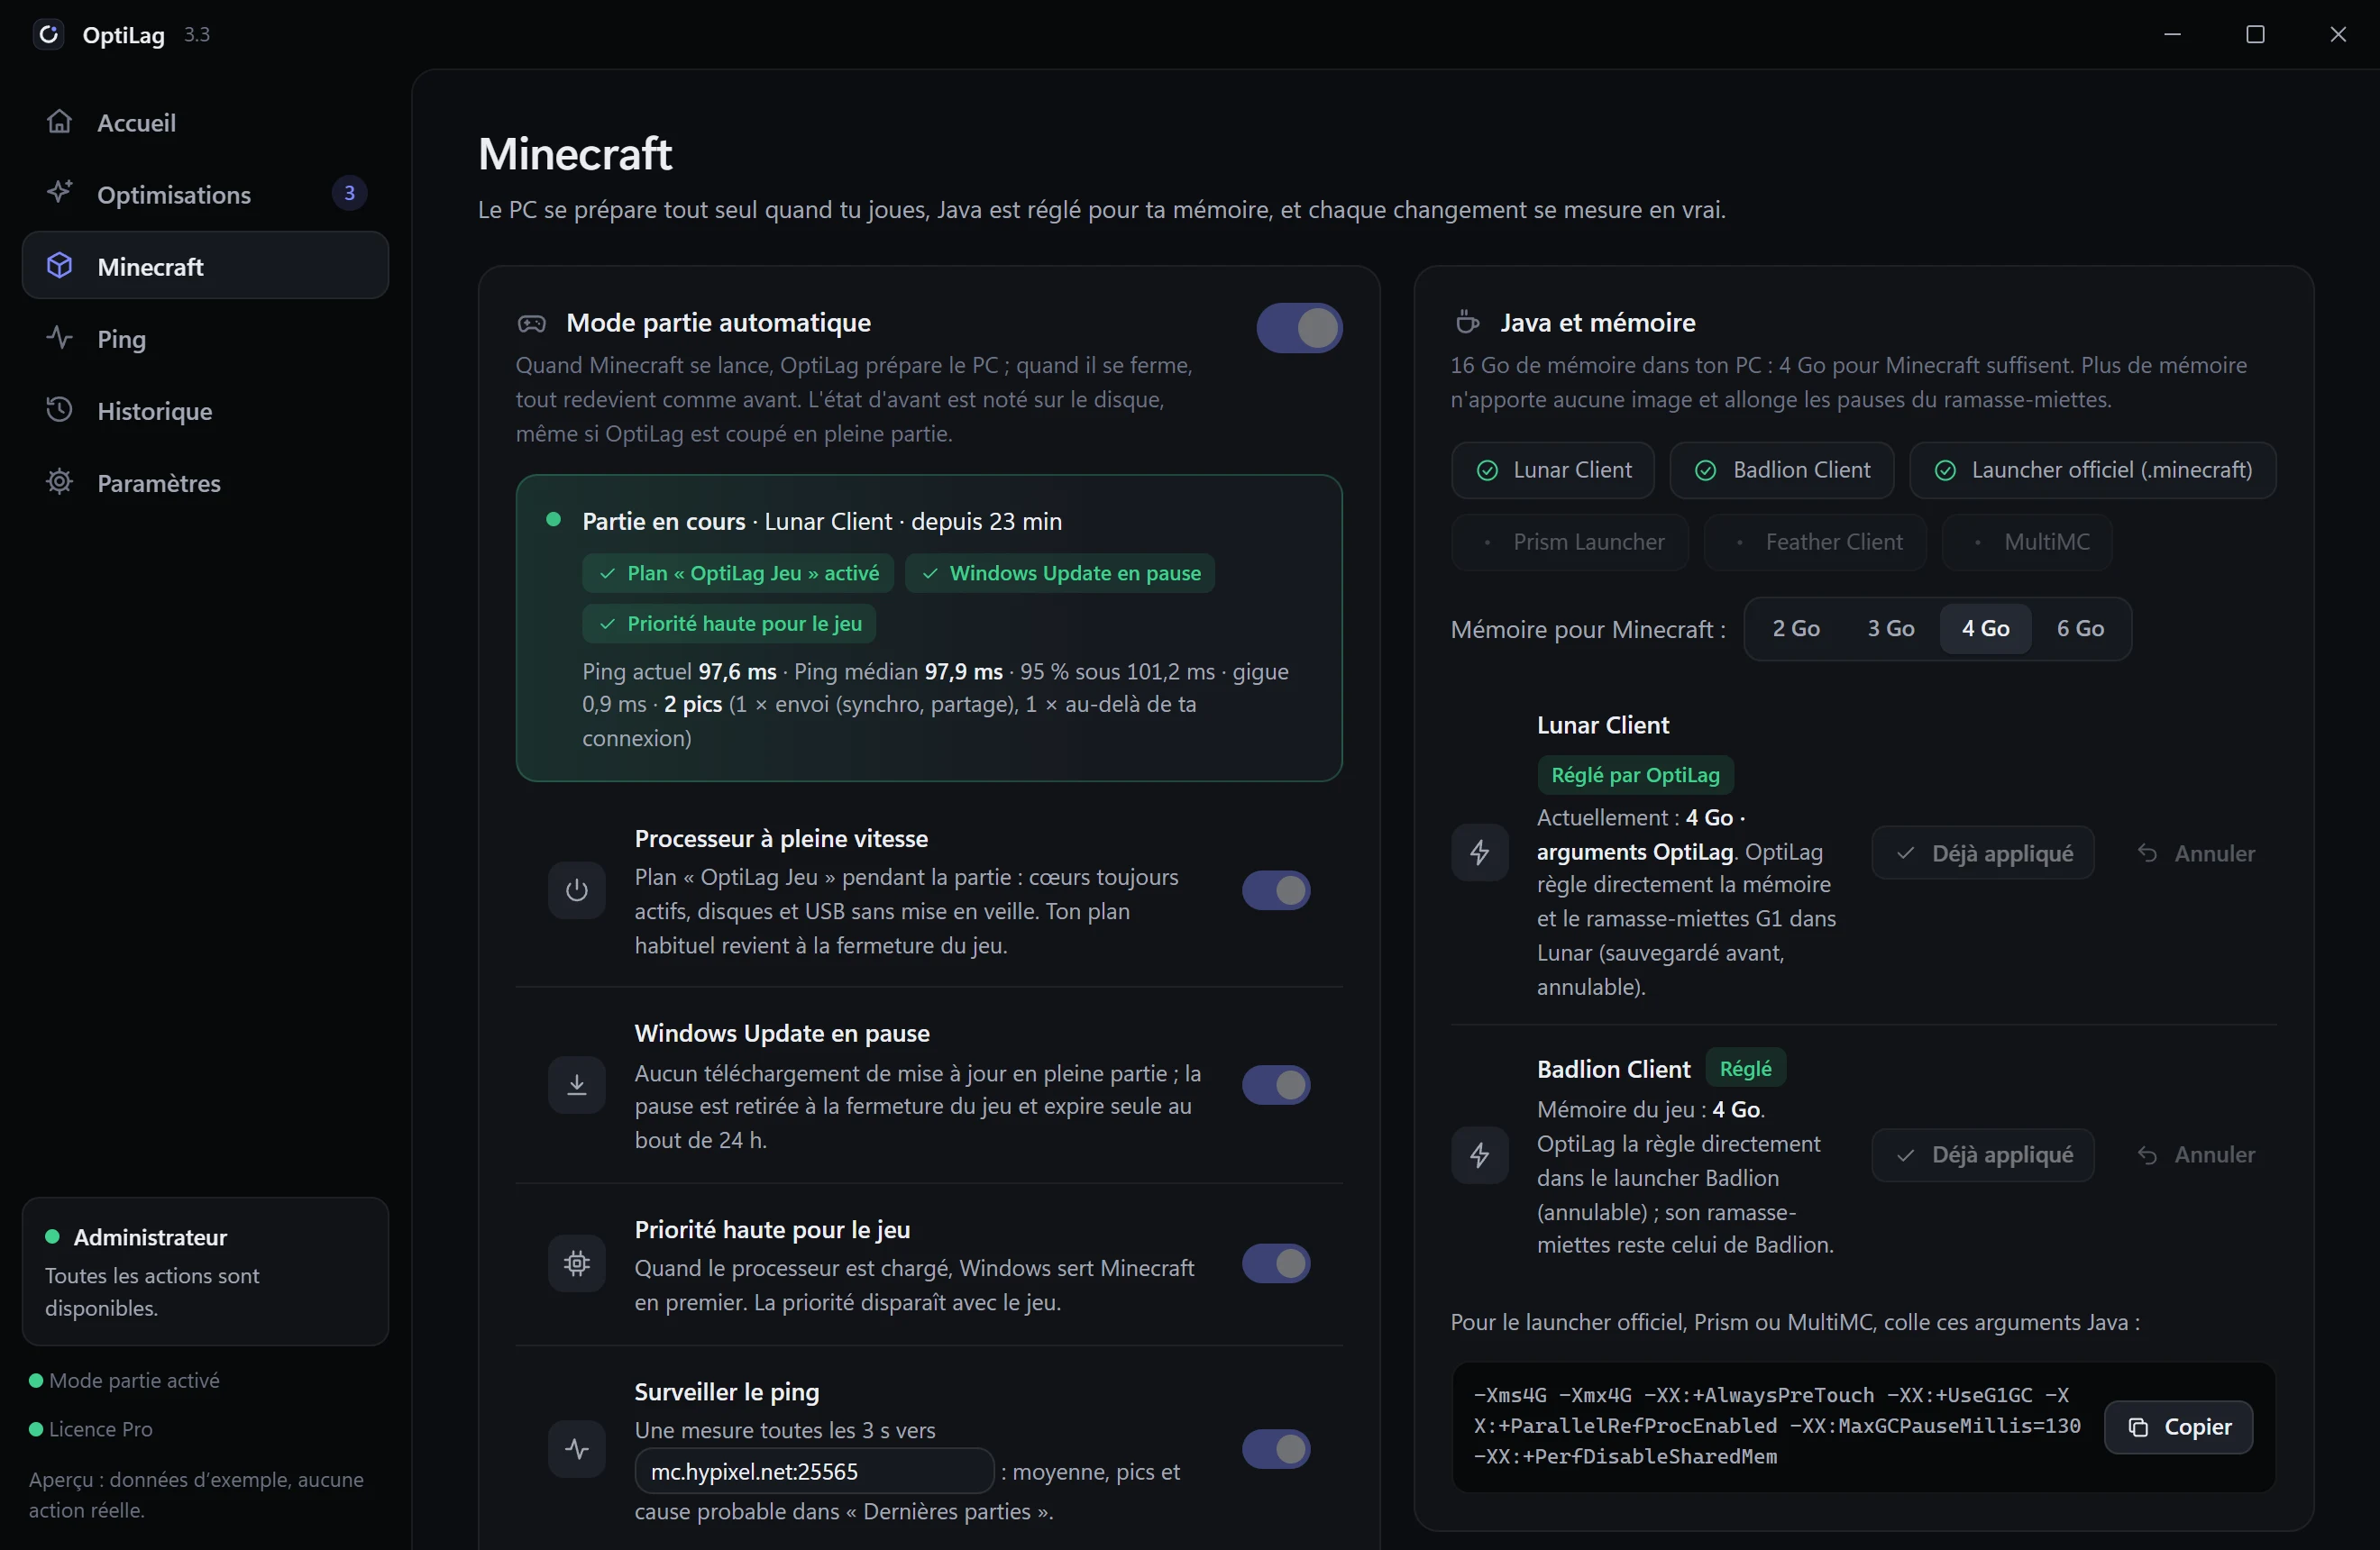Image resolution: width=2380 pixels, height=1550 pixels.
Task: Click Déjà appliqué for Lunar Client
Action: [x=1983, y=853]
